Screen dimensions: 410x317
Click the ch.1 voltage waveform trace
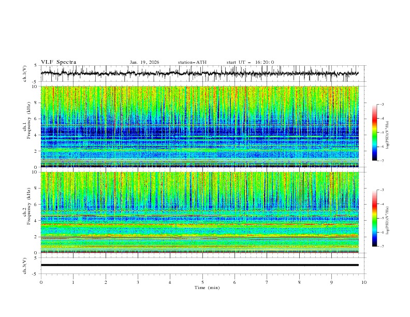point(199,74)
